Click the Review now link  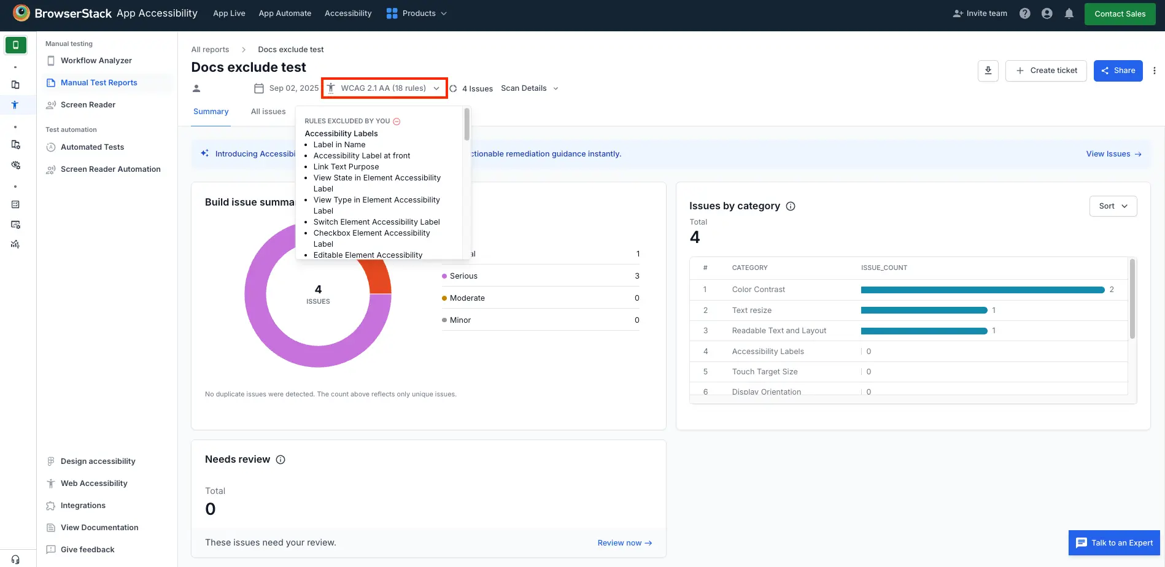(624, 543)
